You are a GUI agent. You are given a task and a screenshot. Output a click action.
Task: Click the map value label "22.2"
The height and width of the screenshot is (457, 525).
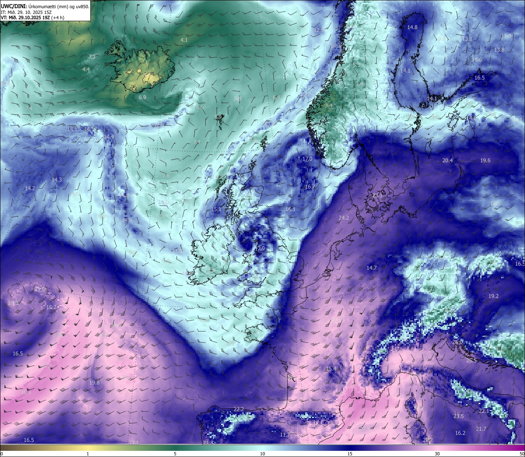tap(239, 409)
